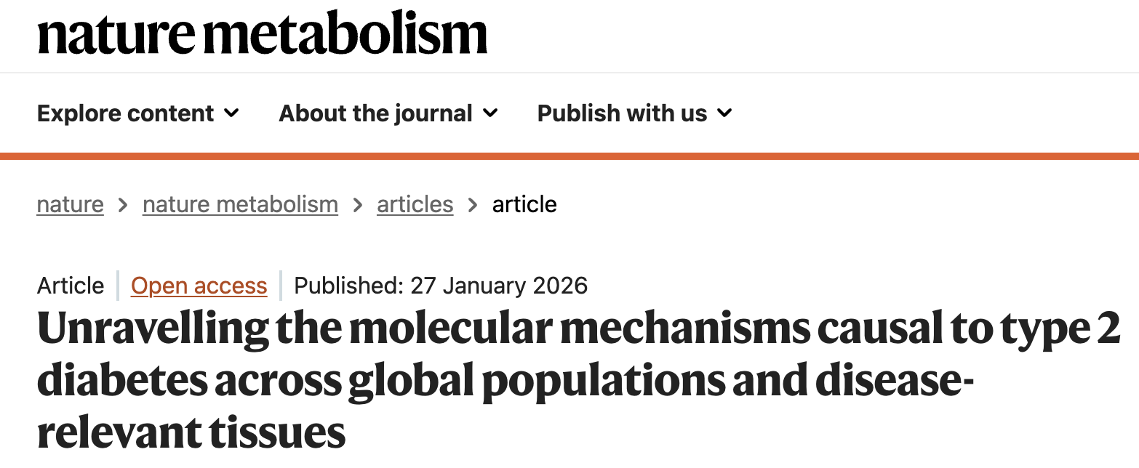Click the breadcrumb arrow right after nature
The height and width of the screenshot is (468, 1139).
click(x=123, y=206)
